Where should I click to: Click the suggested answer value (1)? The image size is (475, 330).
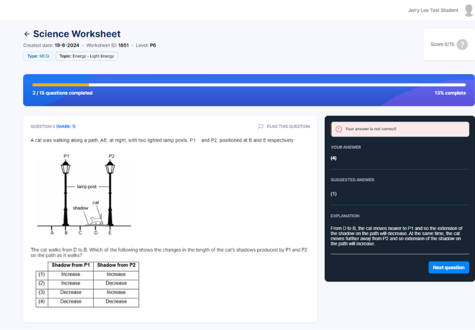pyautogui.click(x=334, y=194)
